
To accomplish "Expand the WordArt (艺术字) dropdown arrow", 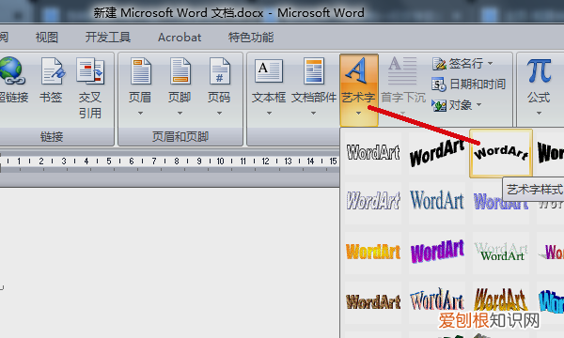I will [358, 114].
